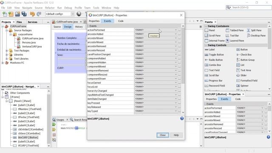Click the search field in the menu bar

pos(251,8)
